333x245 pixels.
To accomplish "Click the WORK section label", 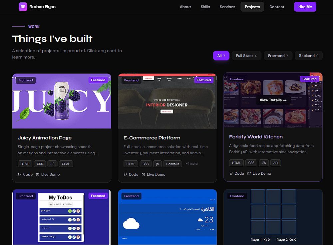I will point(34,27).
